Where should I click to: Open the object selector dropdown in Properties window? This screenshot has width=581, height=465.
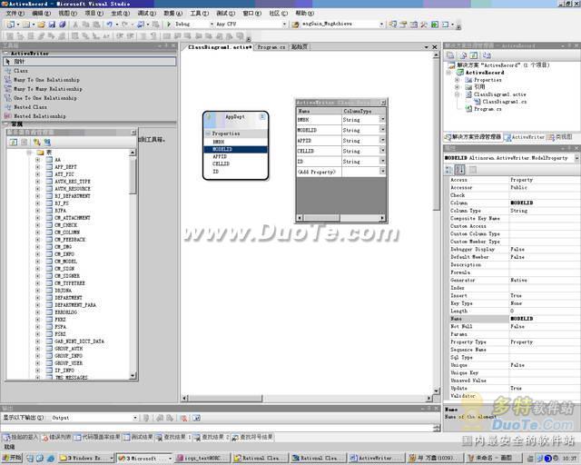[x=576, y=158]
